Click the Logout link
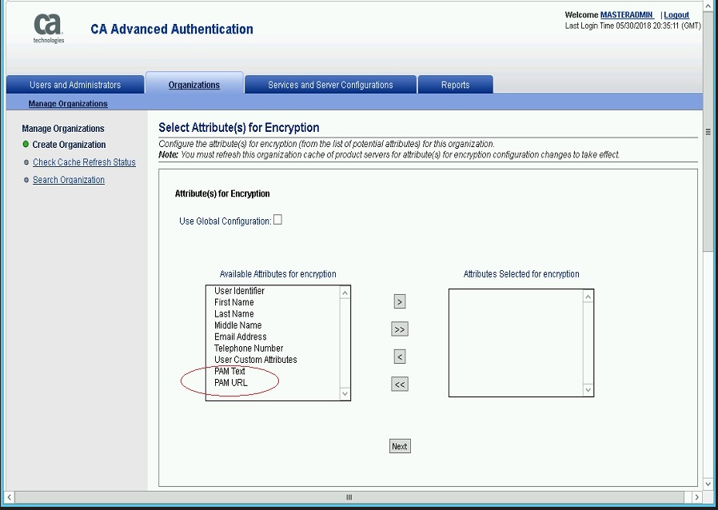 pyautogui.click(x=676, y=15)
